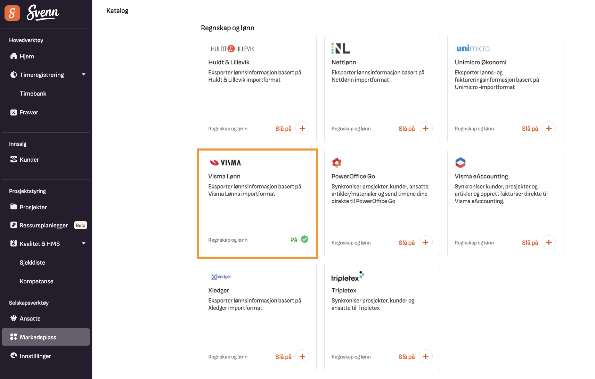Click the Svenn logo icon

tap(12, 13)
